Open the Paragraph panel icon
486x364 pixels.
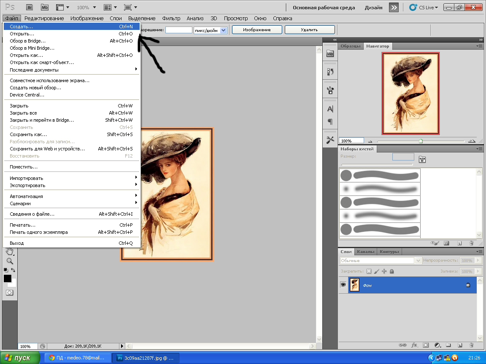click(x=330, y=122)
